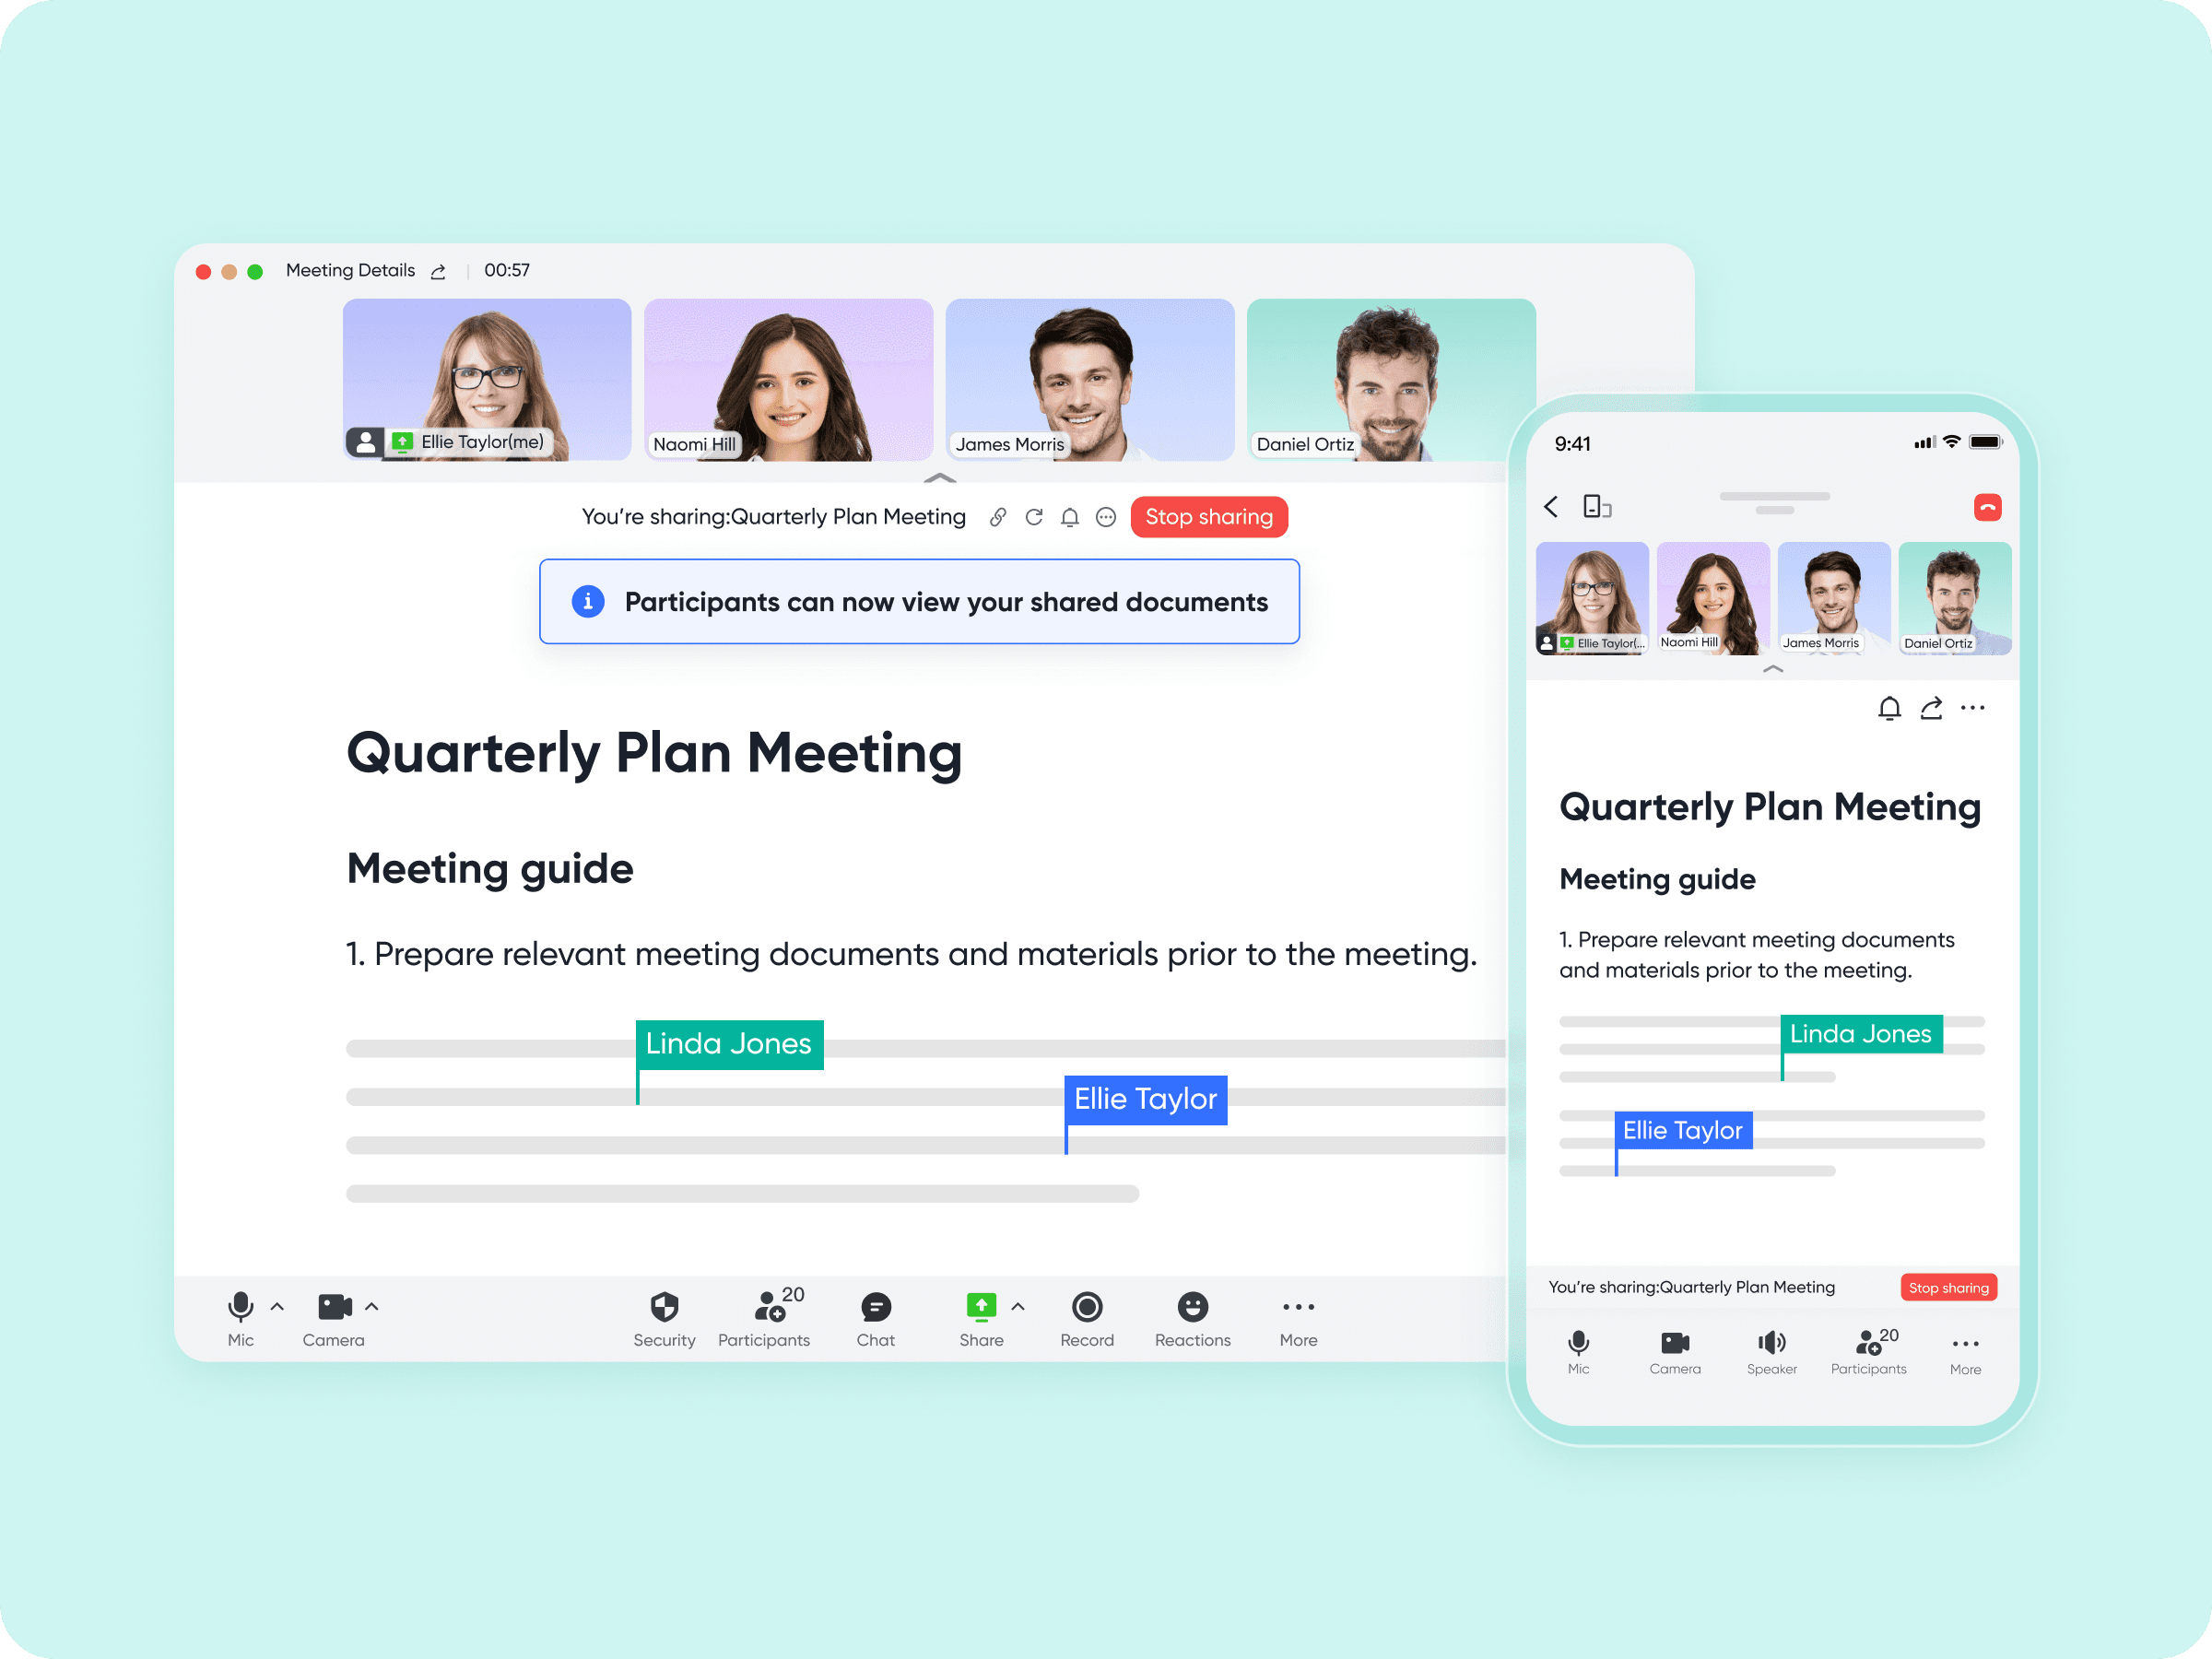Stop sharing the Quarterly Plan Meeting
Screen dimensions: 2212x1659
1210,516
